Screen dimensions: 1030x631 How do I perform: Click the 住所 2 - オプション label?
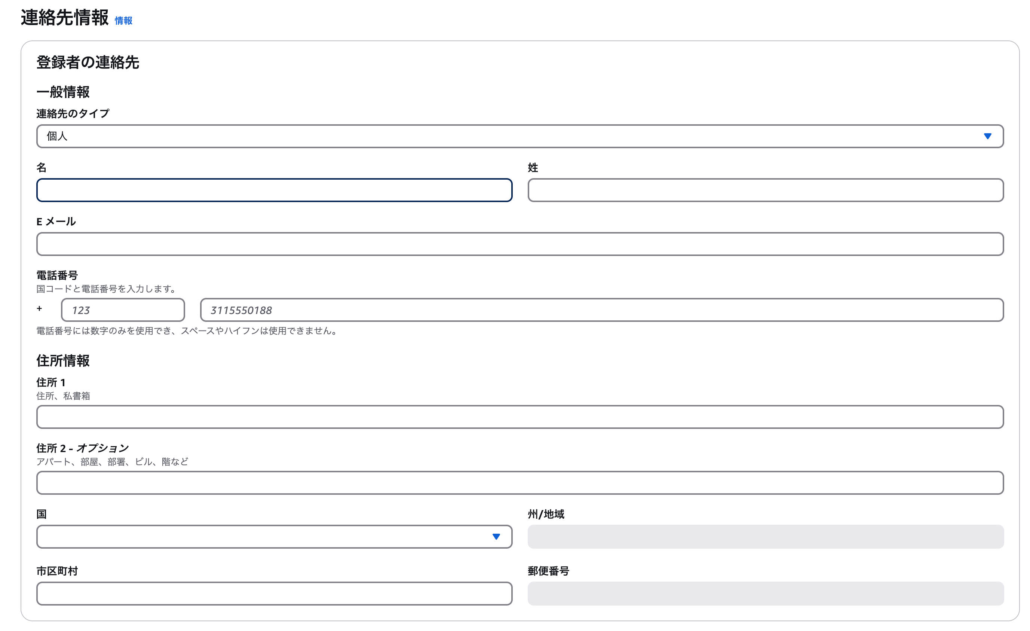coord(82,448)
